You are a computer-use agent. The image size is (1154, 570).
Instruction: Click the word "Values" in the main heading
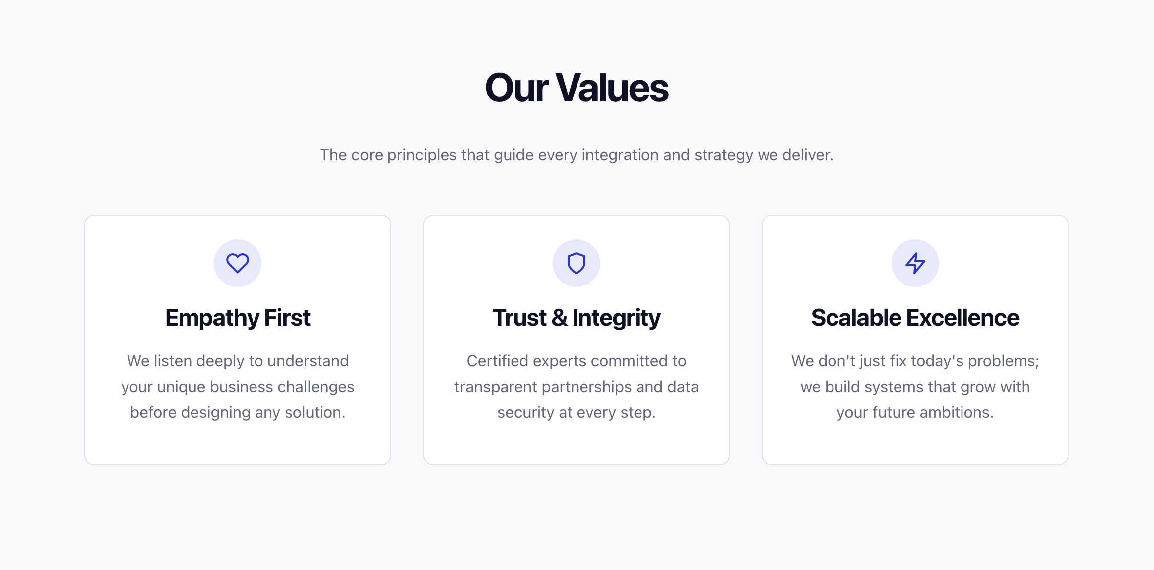[612, 88]
